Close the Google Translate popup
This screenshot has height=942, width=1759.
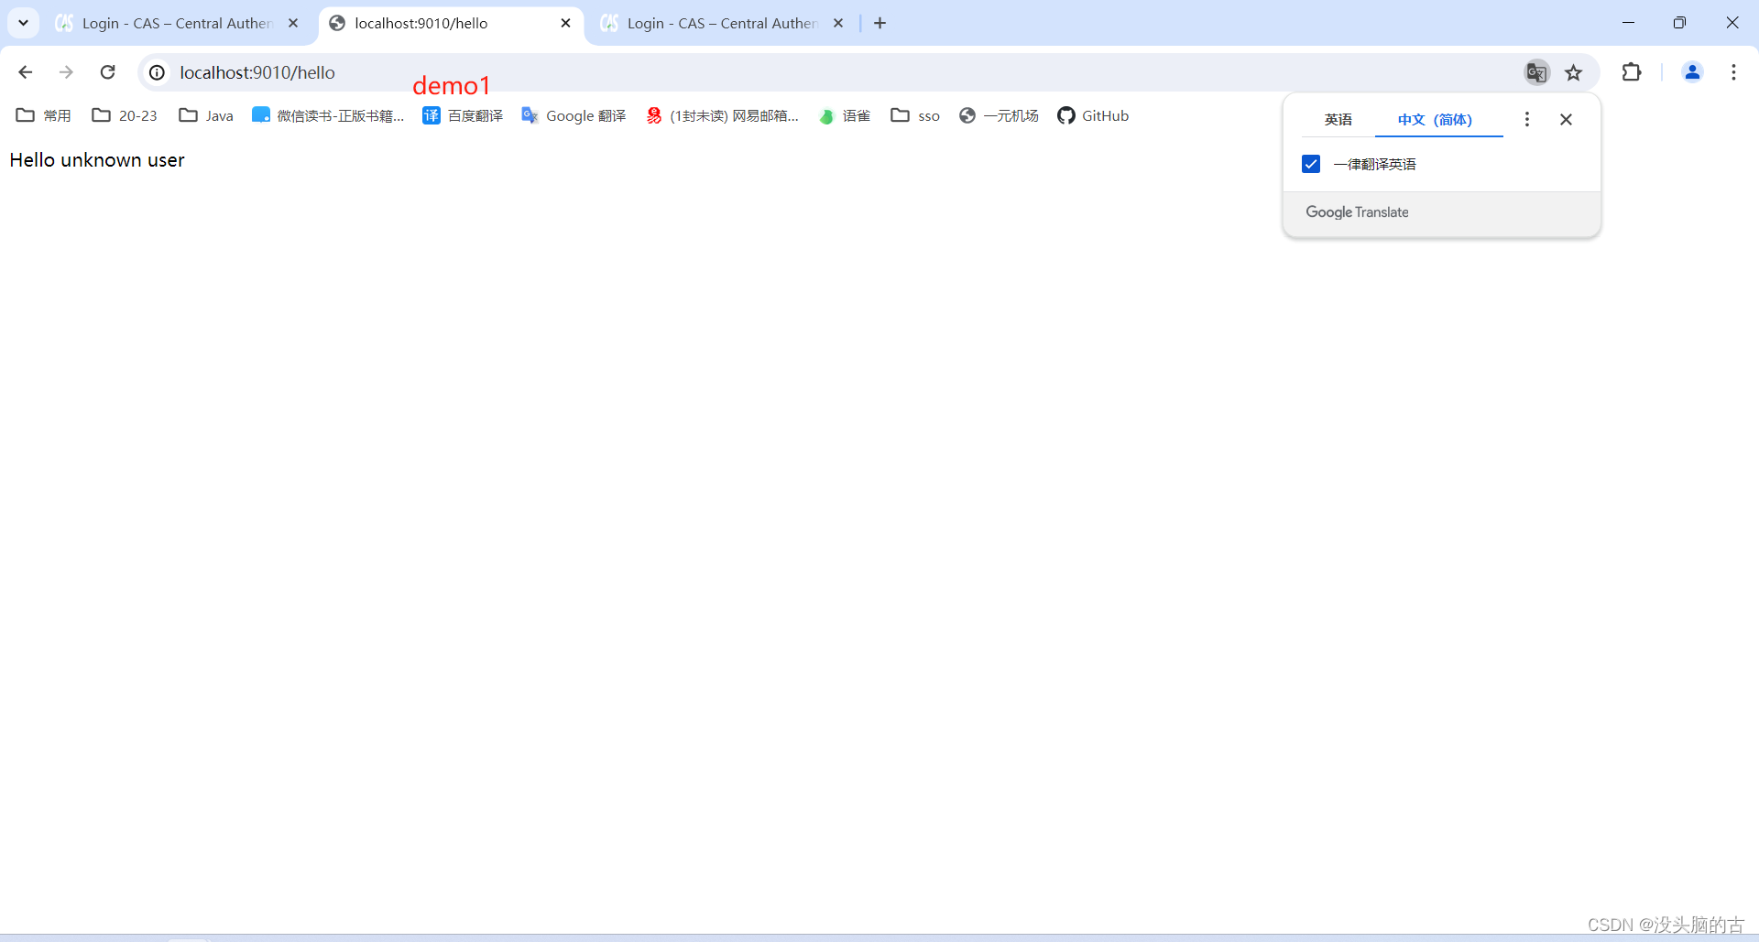click(1566, 119)
